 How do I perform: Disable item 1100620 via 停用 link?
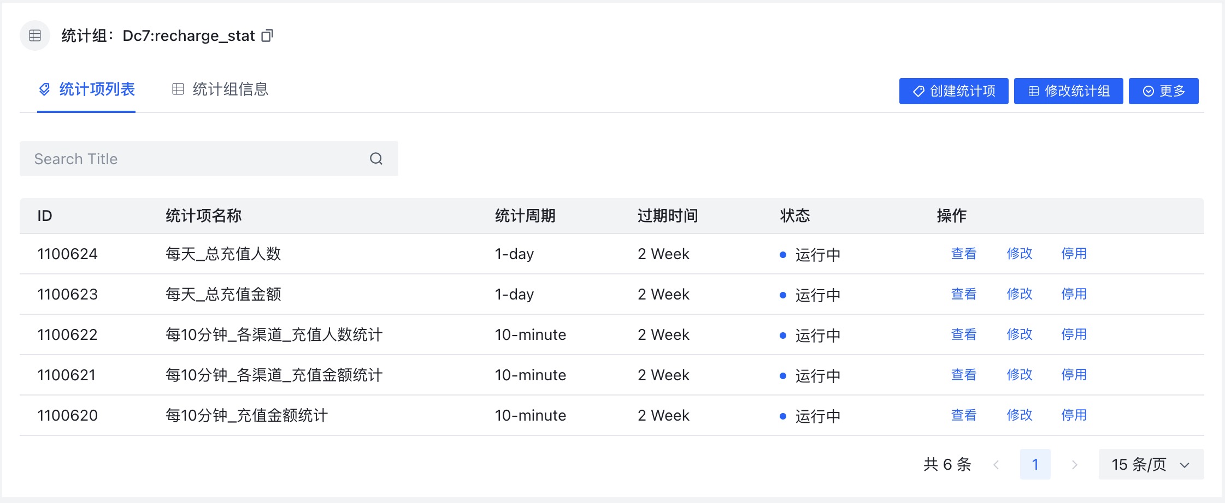(x=1074, y=415)
